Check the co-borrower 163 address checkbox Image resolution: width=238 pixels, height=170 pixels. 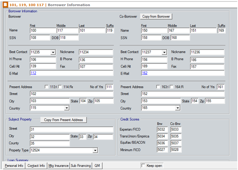(x=158, y=87)
